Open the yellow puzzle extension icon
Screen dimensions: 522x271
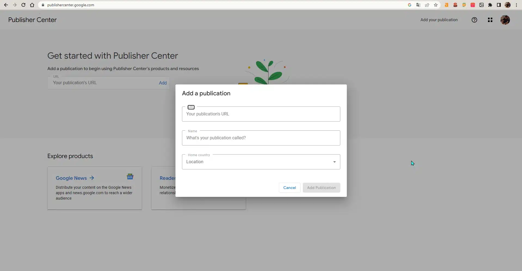pyautogui.click(x=464, y=5)
